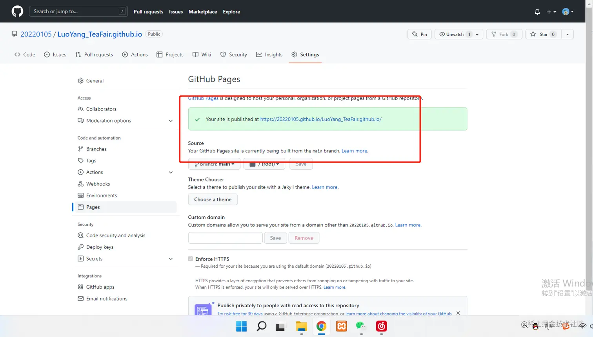Expand Moderation options chevron
Image resolution: width=593 pixels, height=337 pixels.
point(171,121)
